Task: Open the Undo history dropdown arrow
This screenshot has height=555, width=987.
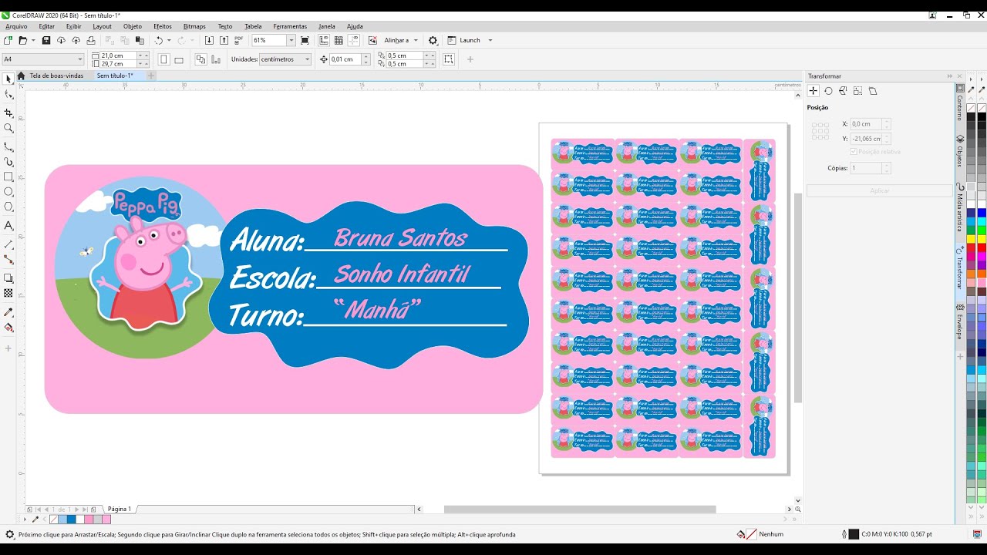Action: [169, 40]
